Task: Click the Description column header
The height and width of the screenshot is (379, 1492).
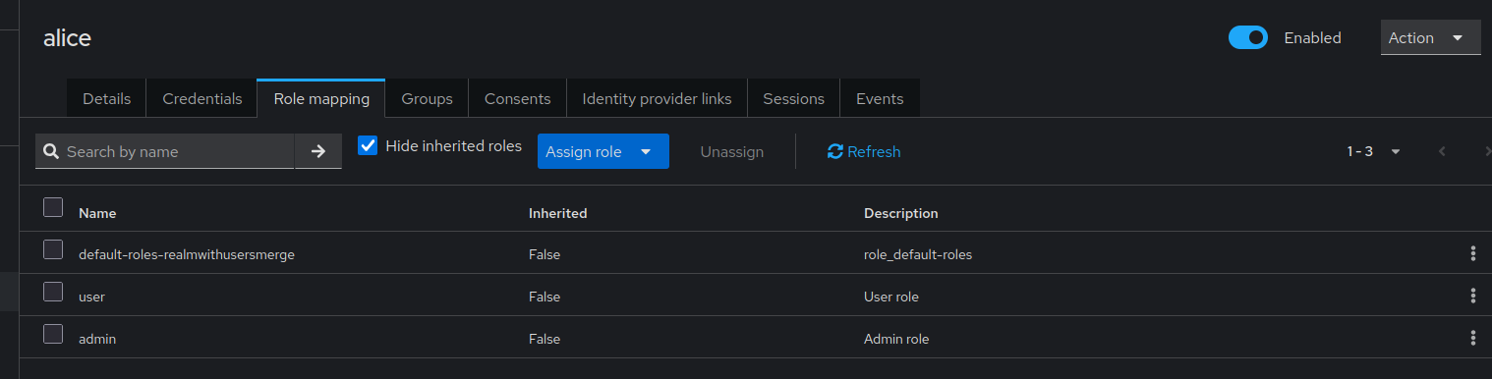Action: 900,213
